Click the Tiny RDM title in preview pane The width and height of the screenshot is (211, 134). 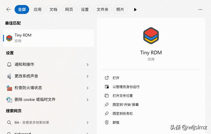click(151, 53)
